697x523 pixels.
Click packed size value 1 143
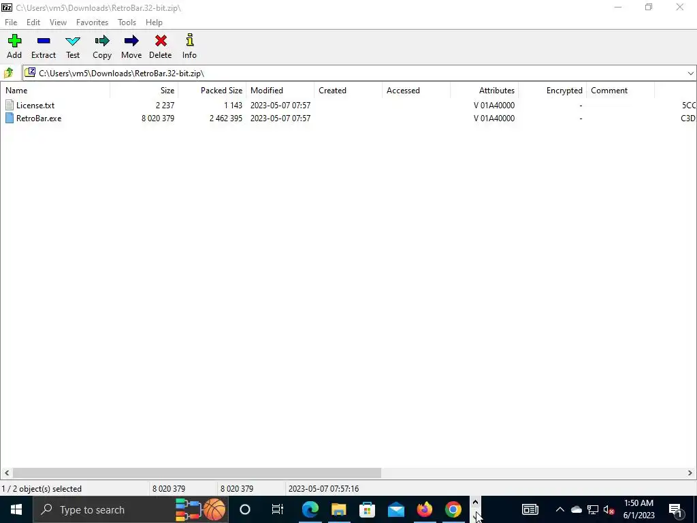[233, 106]
